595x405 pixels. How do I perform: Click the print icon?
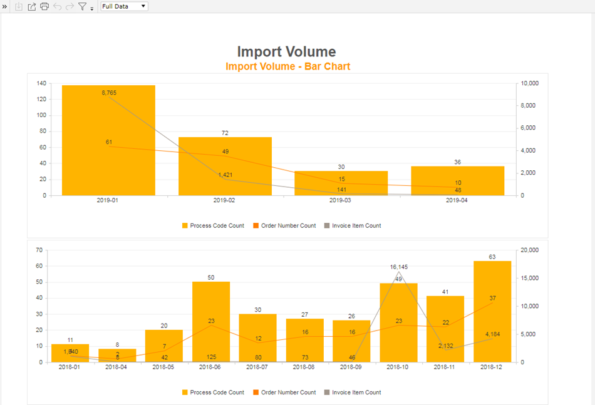[x=44, y=6]
